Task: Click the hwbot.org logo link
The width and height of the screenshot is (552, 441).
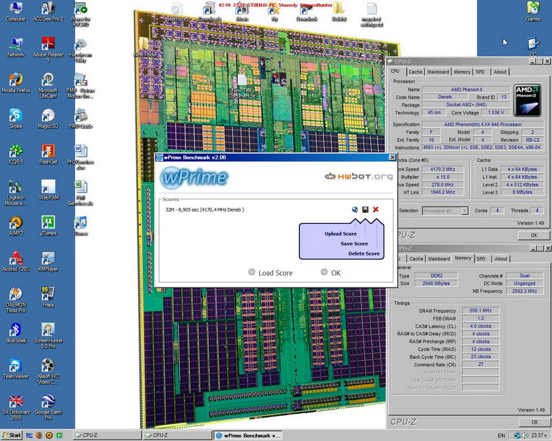Action: point(358,176)
